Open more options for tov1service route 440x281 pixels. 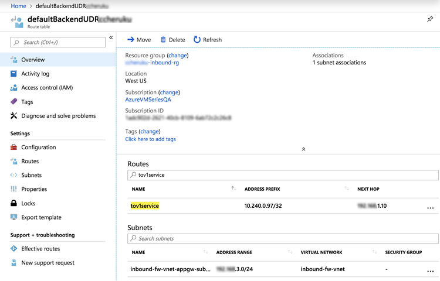coord(431,207)
